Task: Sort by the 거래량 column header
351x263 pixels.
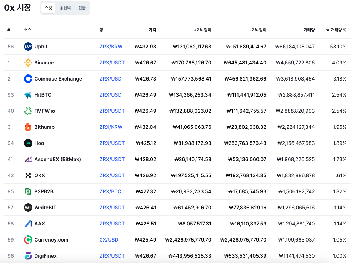Action: pyautogui.click(x=309, y=30)
